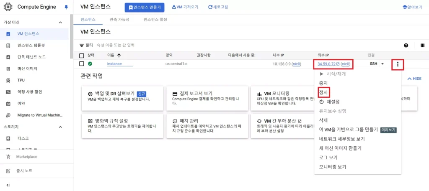Click the 새로고침 refresh button
Image resolution: width=429 pixels, height=191 pixels.
tap(218, 7)
